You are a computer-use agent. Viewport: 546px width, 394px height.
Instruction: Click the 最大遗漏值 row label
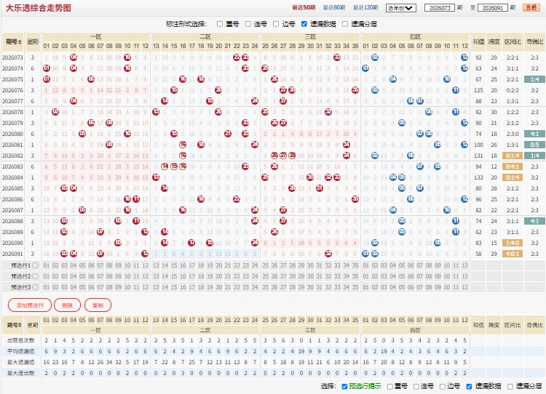point(21,362)
